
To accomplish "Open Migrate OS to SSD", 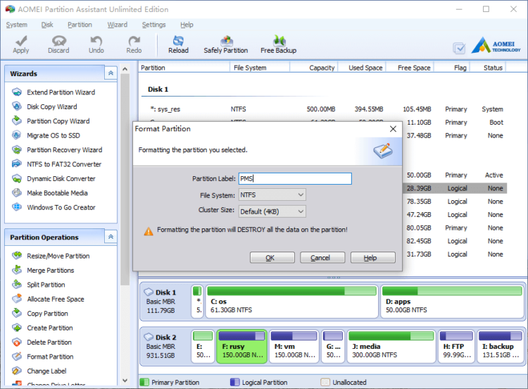I will pos(54,135).
